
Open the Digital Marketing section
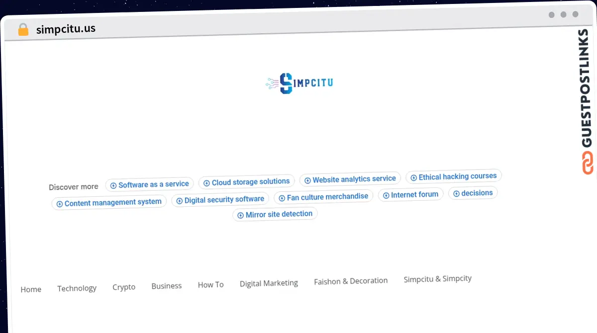click(269, 283)
